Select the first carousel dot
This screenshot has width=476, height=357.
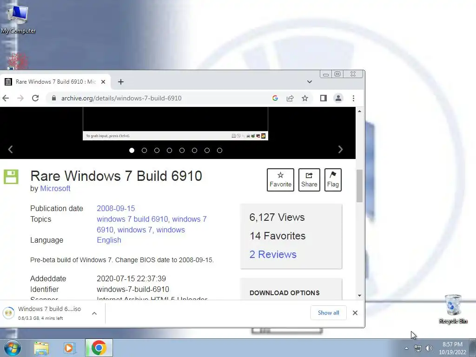pyautogui.click(x=132, y=150)
